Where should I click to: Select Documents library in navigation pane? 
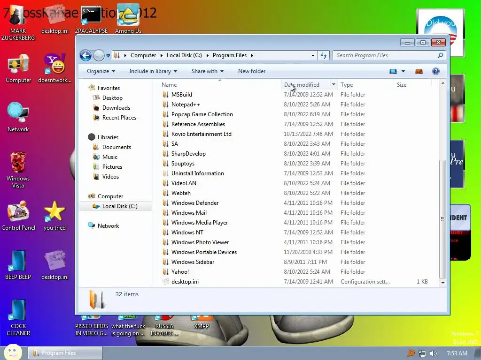pyautogui.click(x=116, y=147)
